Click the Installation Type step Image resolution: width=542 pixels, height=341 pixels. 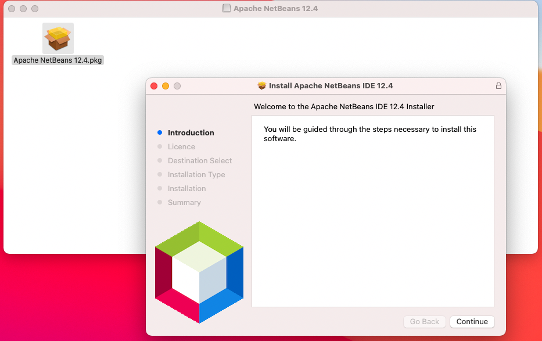pos(196,175)
